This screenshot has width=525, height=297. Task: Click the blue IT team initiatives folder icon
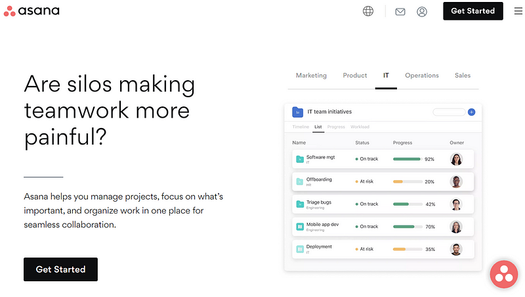(298, 112)
